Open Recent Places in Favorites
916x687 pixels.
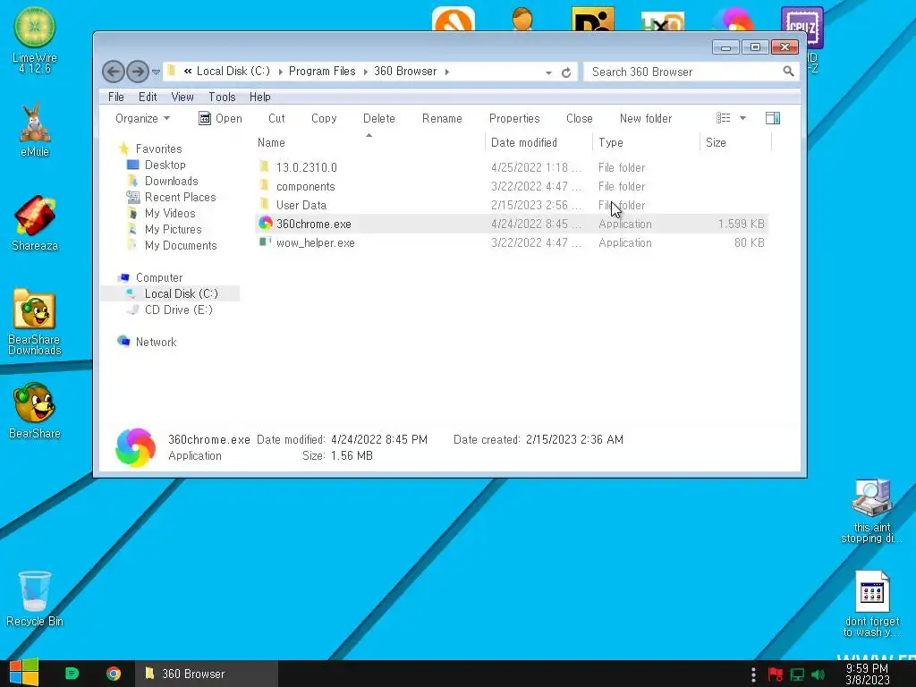pos(180,198)
